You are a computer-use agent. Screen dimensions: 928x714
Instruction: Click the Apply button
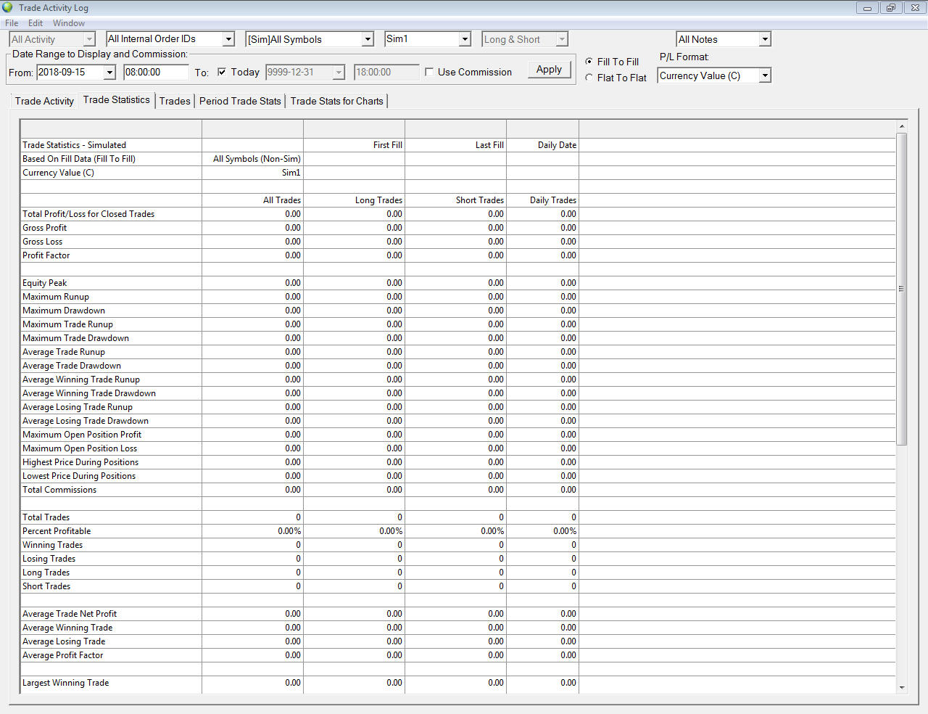[549, 70]
